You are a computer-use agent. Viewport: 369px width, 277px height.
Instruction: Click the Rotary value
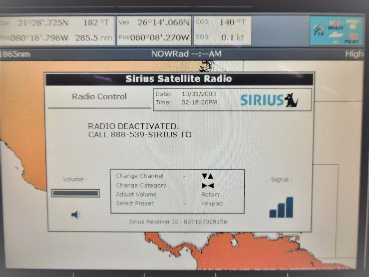click(x=210, y=194)
